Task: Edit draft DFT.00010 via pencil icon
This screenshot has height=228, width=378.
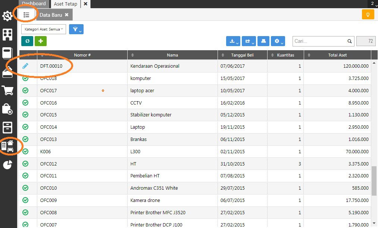Action: 25,66
